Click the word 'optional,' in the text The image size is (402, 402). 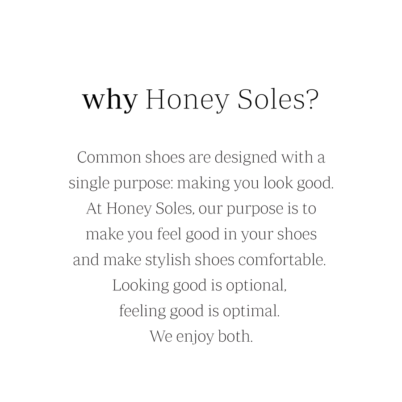click(256, 286)
